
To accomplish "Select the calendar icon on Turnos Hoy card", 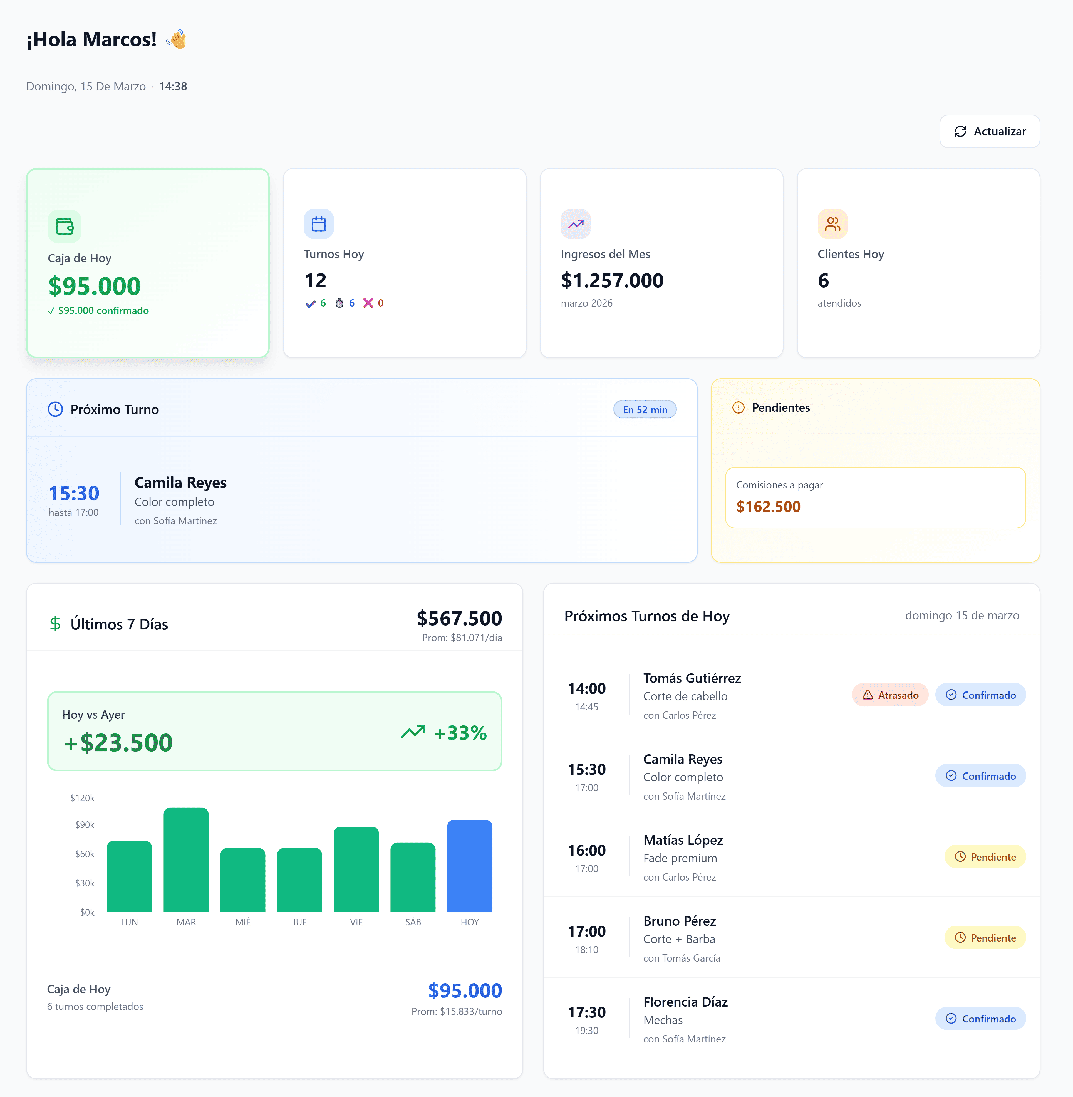I will pos(318,224).
